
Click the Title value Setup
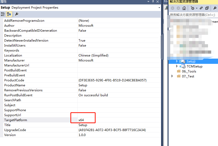tap(83, 125)
